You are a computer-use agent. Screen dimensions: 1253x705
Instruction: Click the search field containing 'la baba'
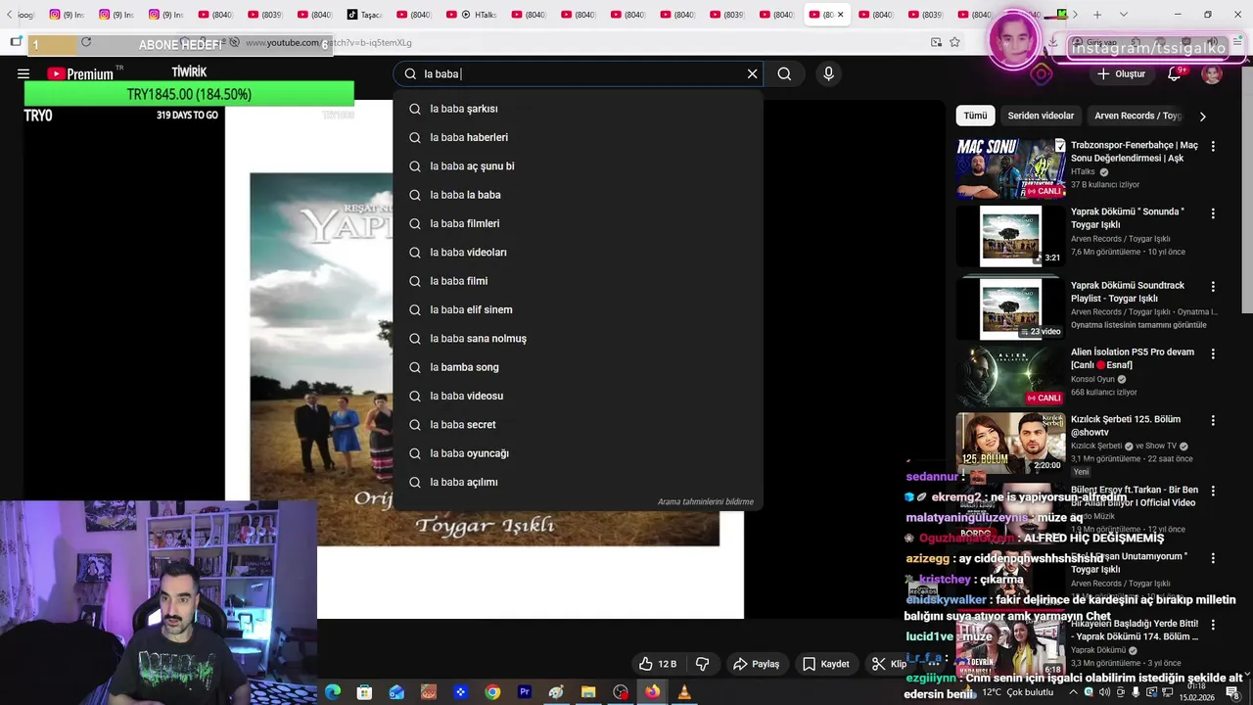(x=578, y=73)
